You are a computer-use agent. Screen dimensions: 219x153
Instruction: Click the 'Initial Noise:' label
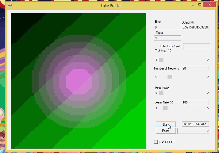[x=163, y=88]
